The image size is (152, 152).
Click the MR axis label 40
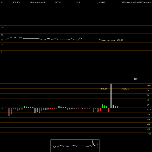click(148, 100)
